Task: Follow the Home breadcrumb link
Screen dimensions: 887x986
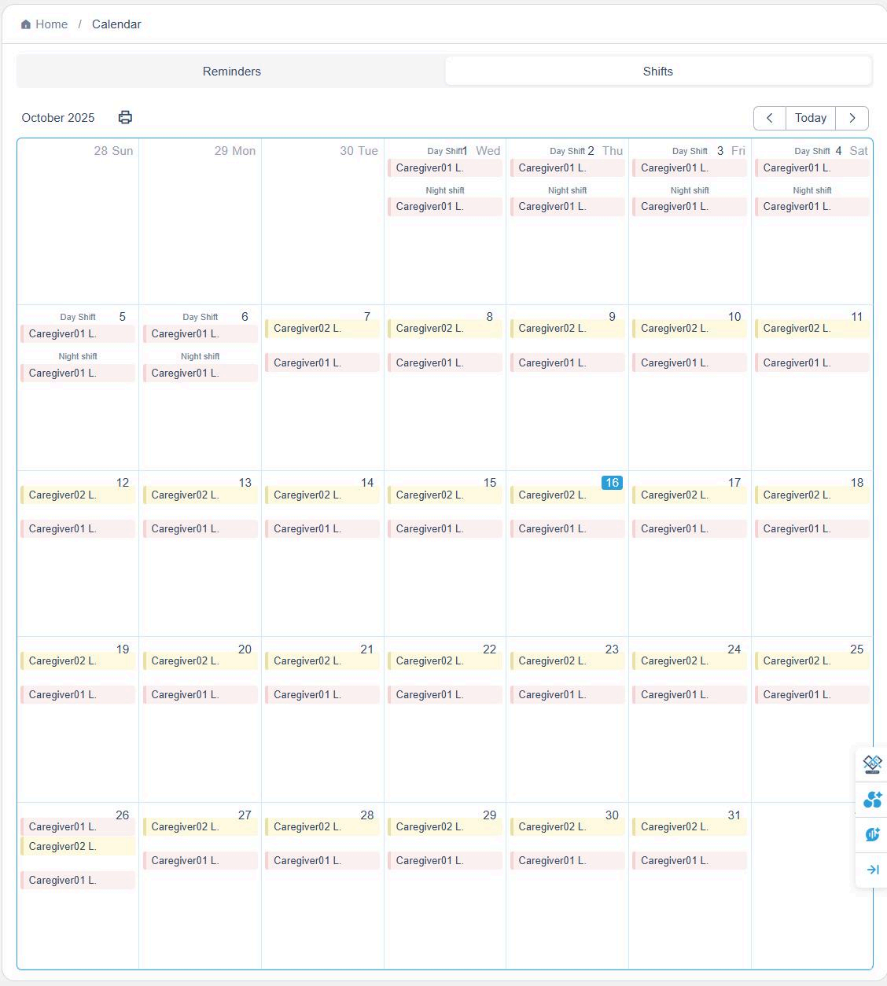Action: click(x=51, y=24)
